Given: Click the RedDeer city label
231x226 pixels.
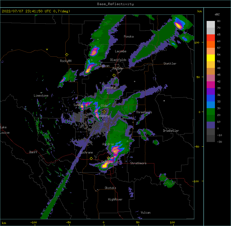Looking at the screenshot, I should (118, 68).
